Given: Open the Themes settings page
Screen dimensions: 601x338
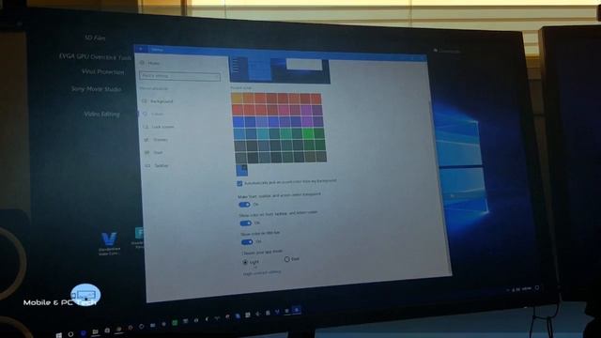Looking at the screenshot, I should tap(156, 140).
